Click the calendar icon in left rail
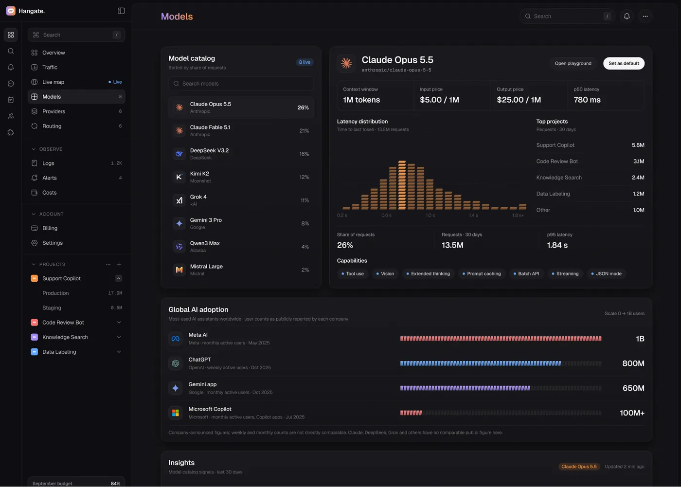Image resolution: width=681 pixels, height=487 pixels. click(11, 100)
